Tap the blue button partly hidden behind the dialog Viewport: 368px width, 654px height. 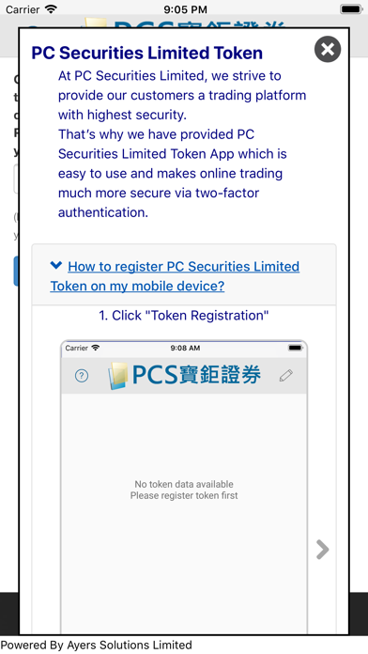click(16, 271)
